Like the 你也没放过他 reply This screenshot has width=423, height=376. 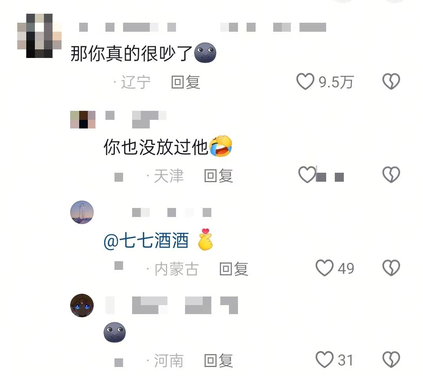[307, 175]
